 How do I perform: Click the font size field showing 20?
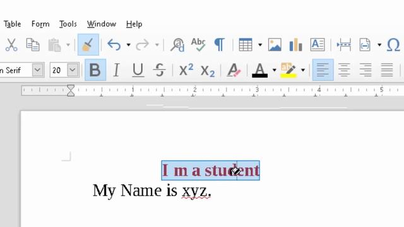[x=58, y=70]
